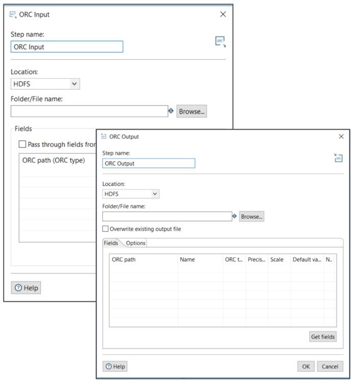Enable Overwrite existing output file

coord(105,229)
